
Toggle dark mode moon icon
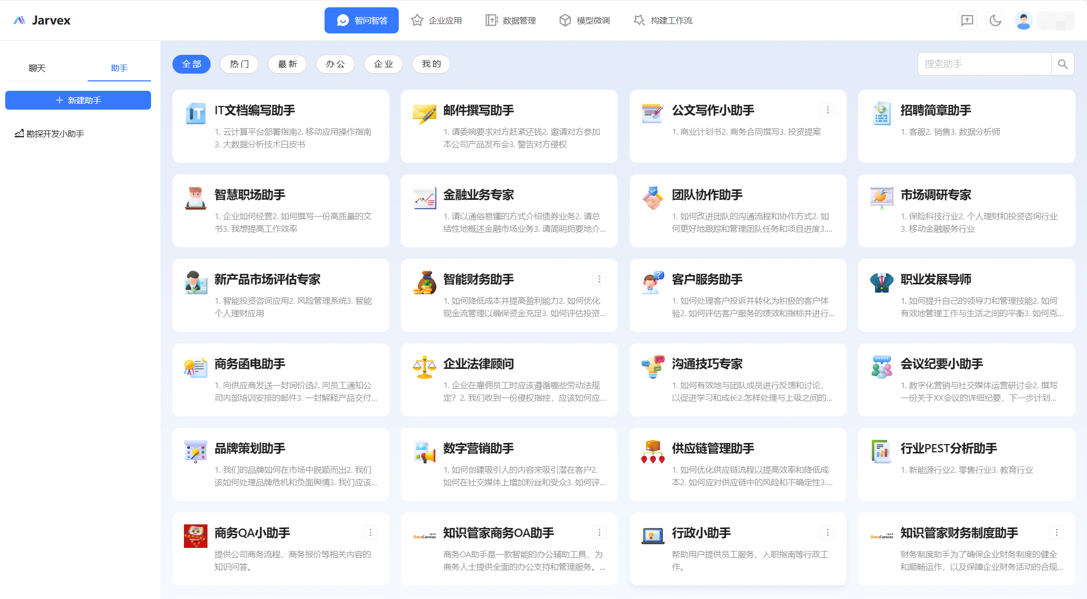coord(995,20)
